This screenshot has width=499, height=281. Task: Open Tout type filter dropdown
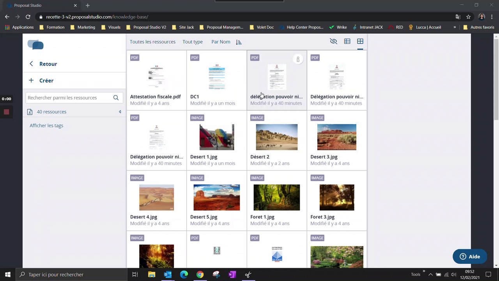[x=193, y=42]
